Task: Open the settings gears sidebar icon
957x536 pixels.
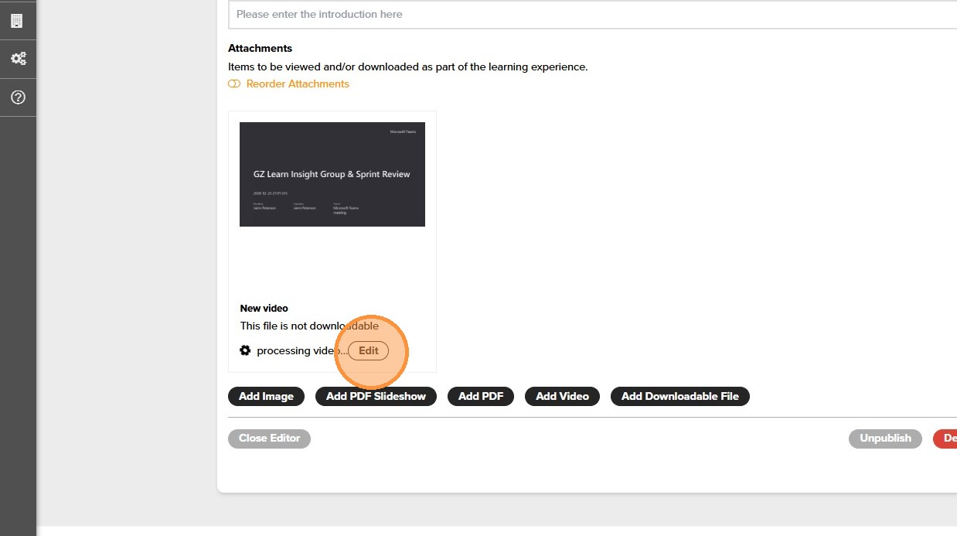Action: (18, 59)
